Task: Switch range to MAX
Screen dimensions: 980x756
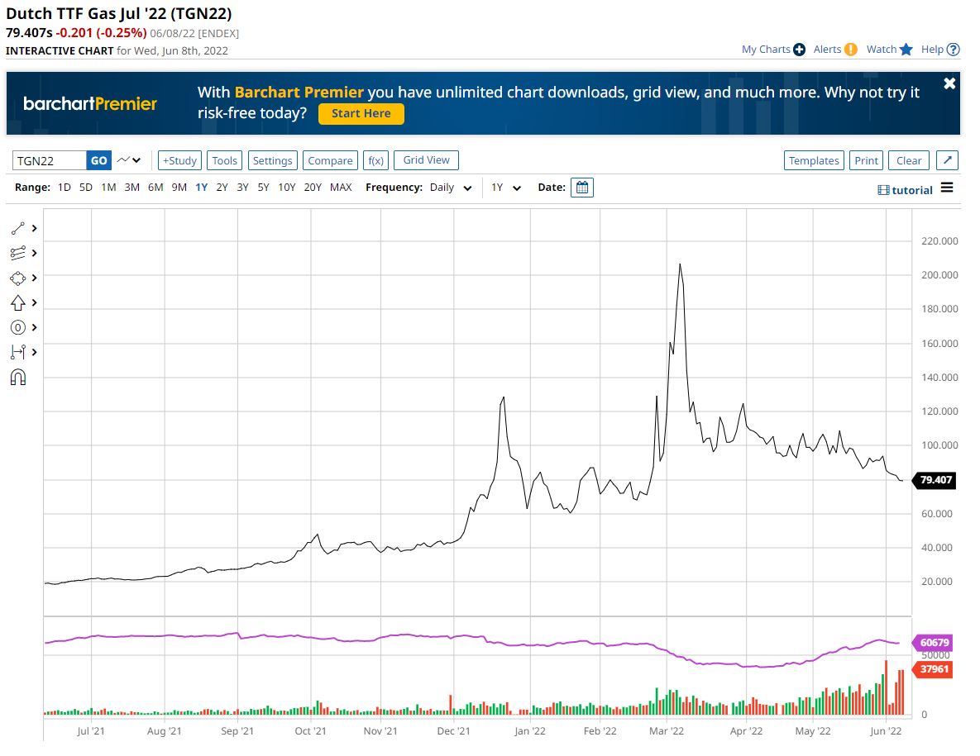Action: pos(341,188)
